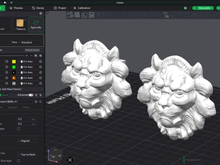Open PLA Basic dropdown for filament 4
The image size is (220, 165).
[x=27, y=67]
